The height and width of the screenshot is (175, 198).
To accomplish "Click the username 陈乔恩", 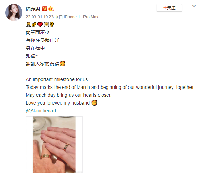I will pos(33,9).
